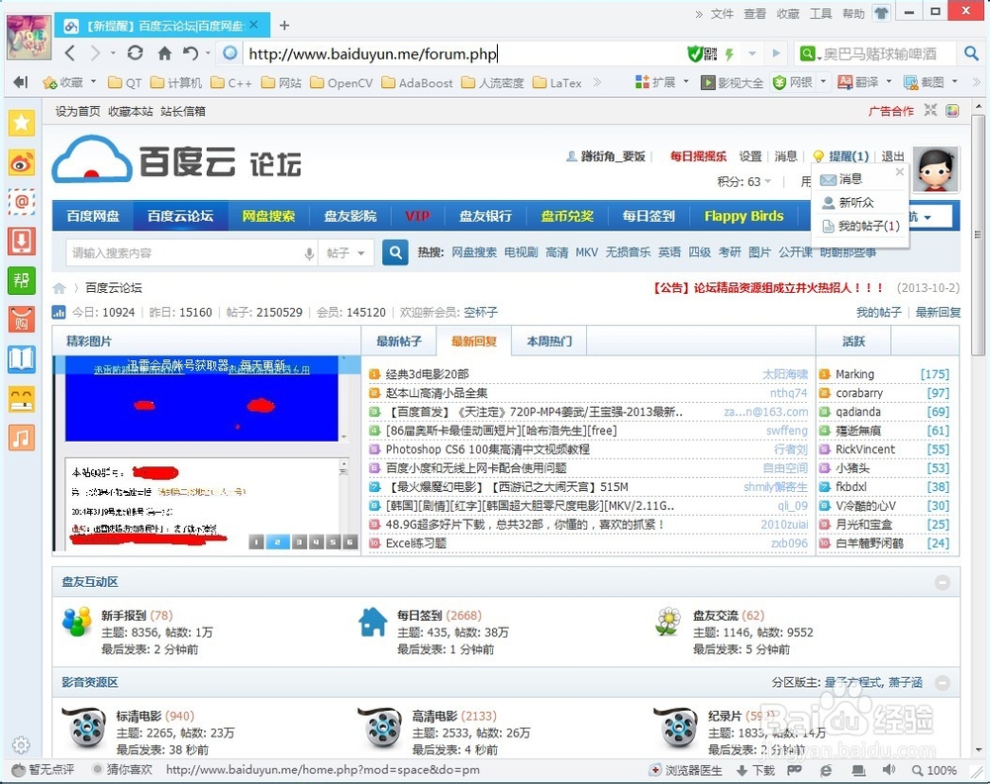This screenshot has width=990, height=784.
Task: Click the browser address bar
Action: tap(464, 53)
